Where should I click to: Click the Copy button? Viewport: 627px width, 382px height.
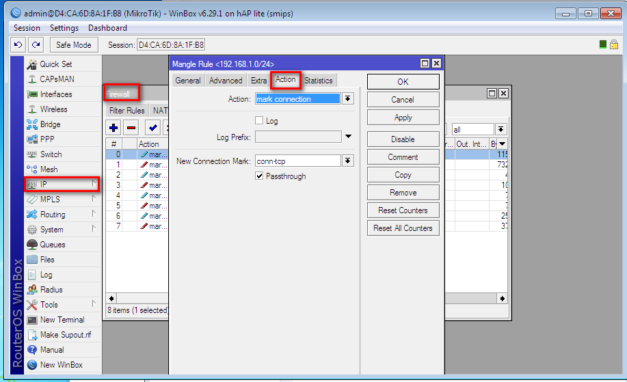coord(403,175)
